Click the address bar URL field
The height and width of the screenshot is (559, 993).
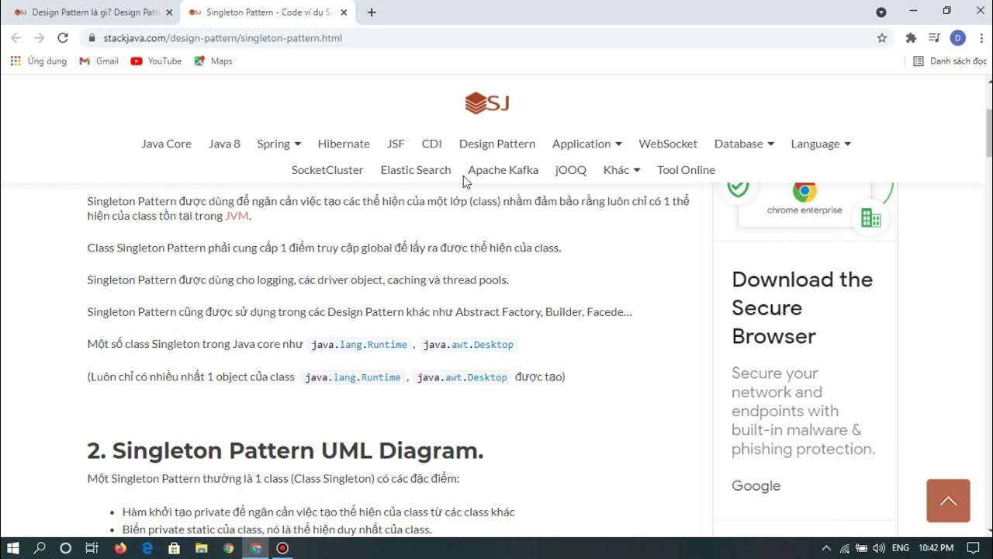coord(481,37)
